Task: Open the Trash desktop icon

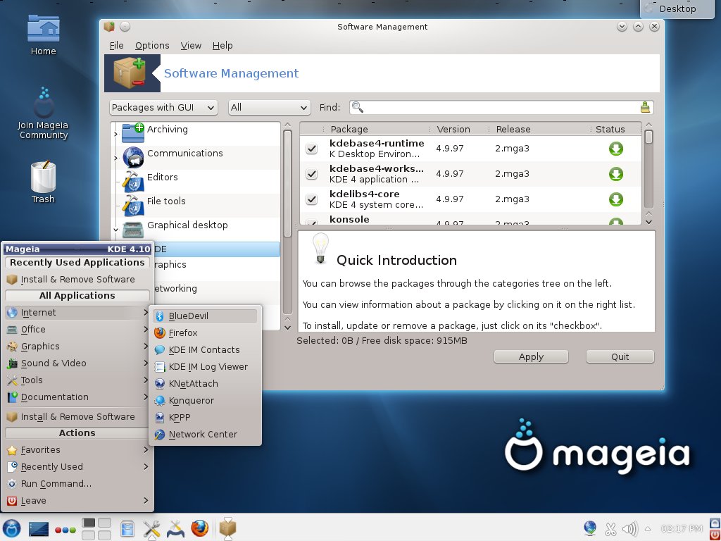Action: click(43, 182)
